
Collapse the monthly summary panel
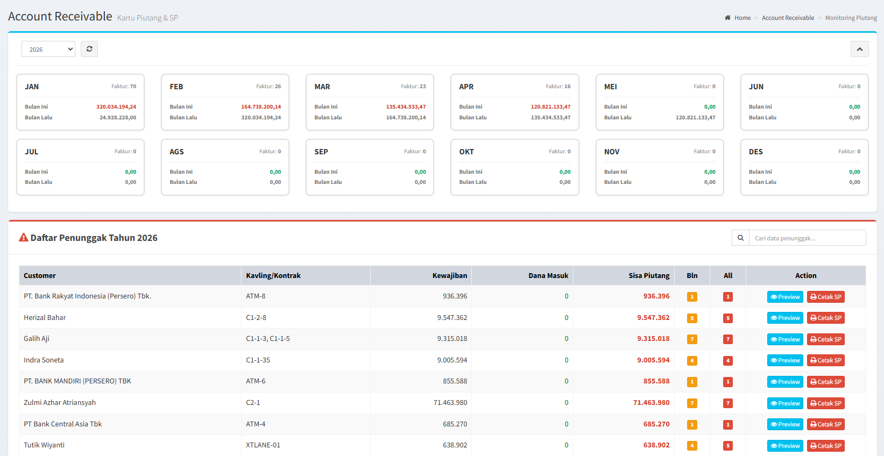pyautogui.click(x=859, y=49)
